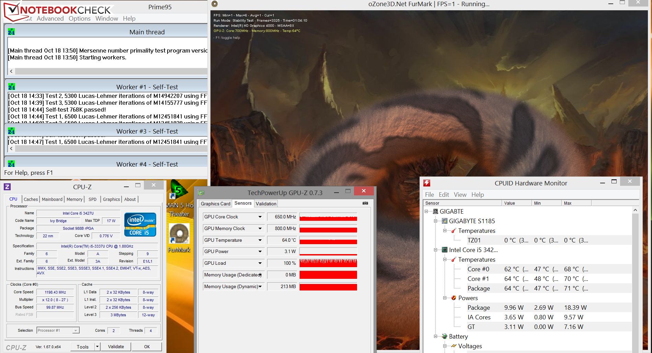
Task: Click the Max column header in HWMonitor
Action: [x=576, y=203]
